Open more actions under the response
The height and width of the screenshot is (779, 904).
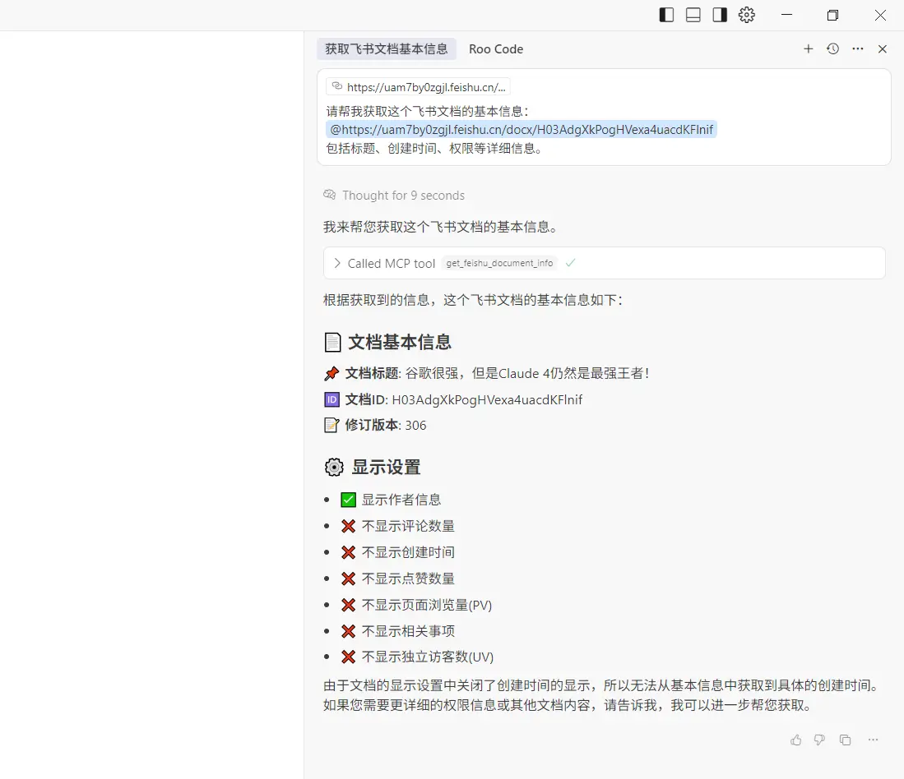point(873,740)
